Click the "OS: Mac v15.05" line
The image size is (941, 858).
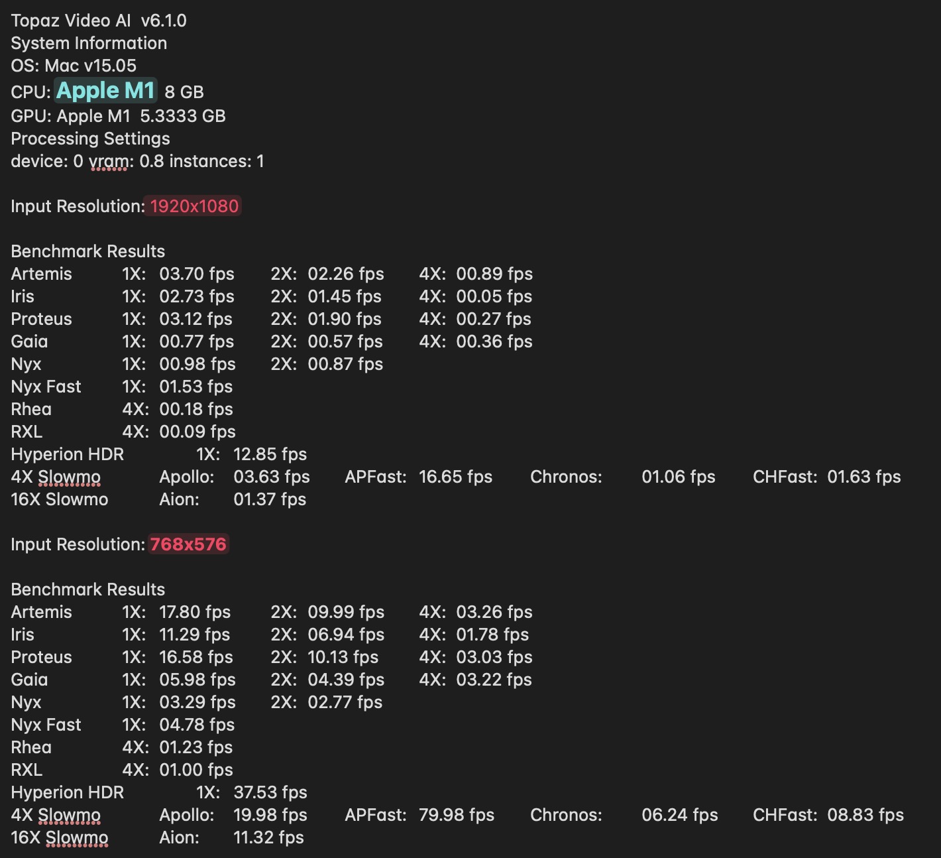pyautogui.click(x=74, y=66)
